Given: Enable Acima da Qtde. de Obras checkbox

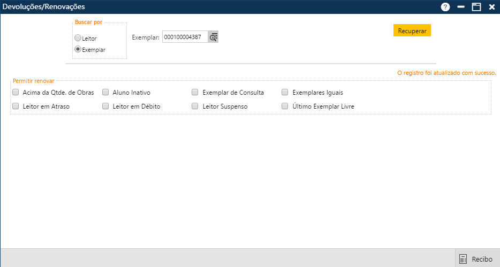Looking at the screenshot, I should [16, 92].
